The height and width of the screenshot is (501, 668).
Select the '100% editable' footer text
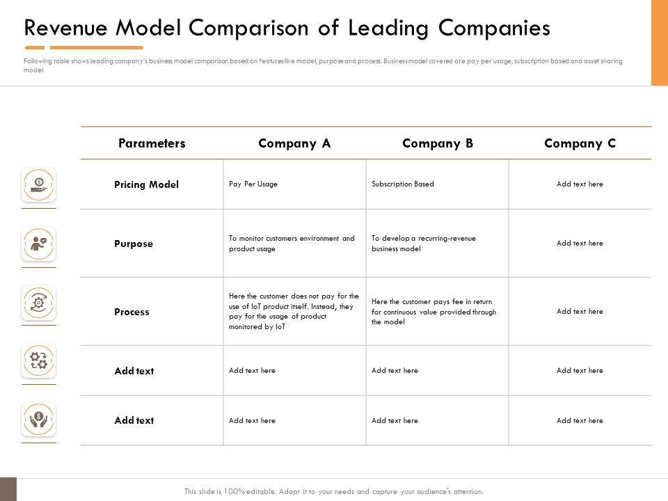pos(334,491)
